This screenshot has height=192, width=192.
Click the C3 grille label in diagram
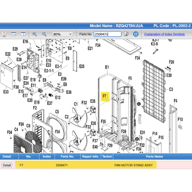pos(171,89)
